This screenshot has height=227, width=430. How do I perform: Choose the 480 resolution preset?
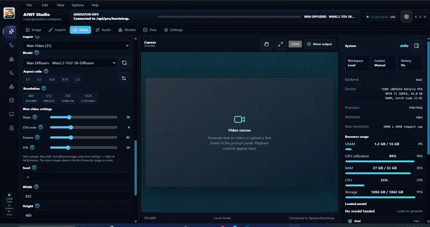tap(31, 98)
